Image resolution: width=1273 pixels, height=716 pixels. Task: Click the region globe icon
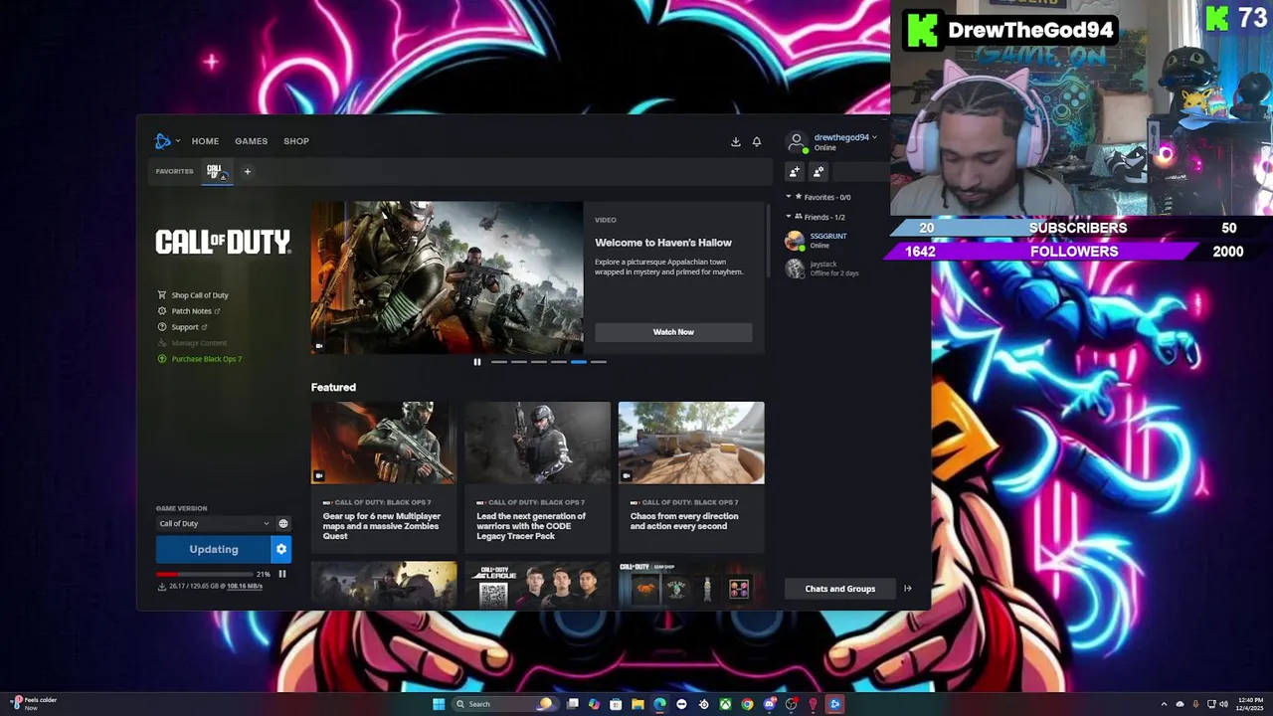click(283, 524)
